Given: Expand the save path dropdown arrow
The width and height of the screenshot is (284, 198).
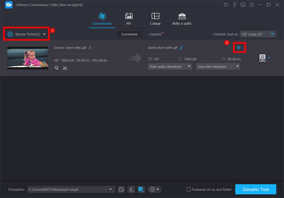Looking at the screenshot, I should pos(110,189).
